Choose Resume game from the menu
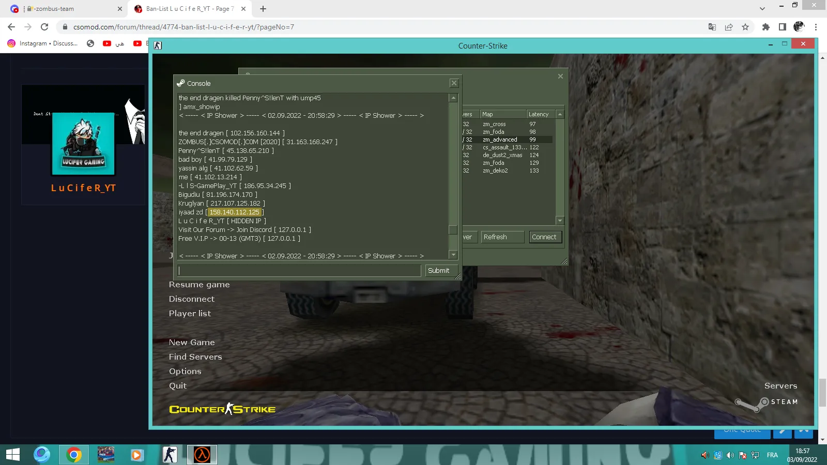The width and height of the screenshot is (827, 465). [200, 285]
